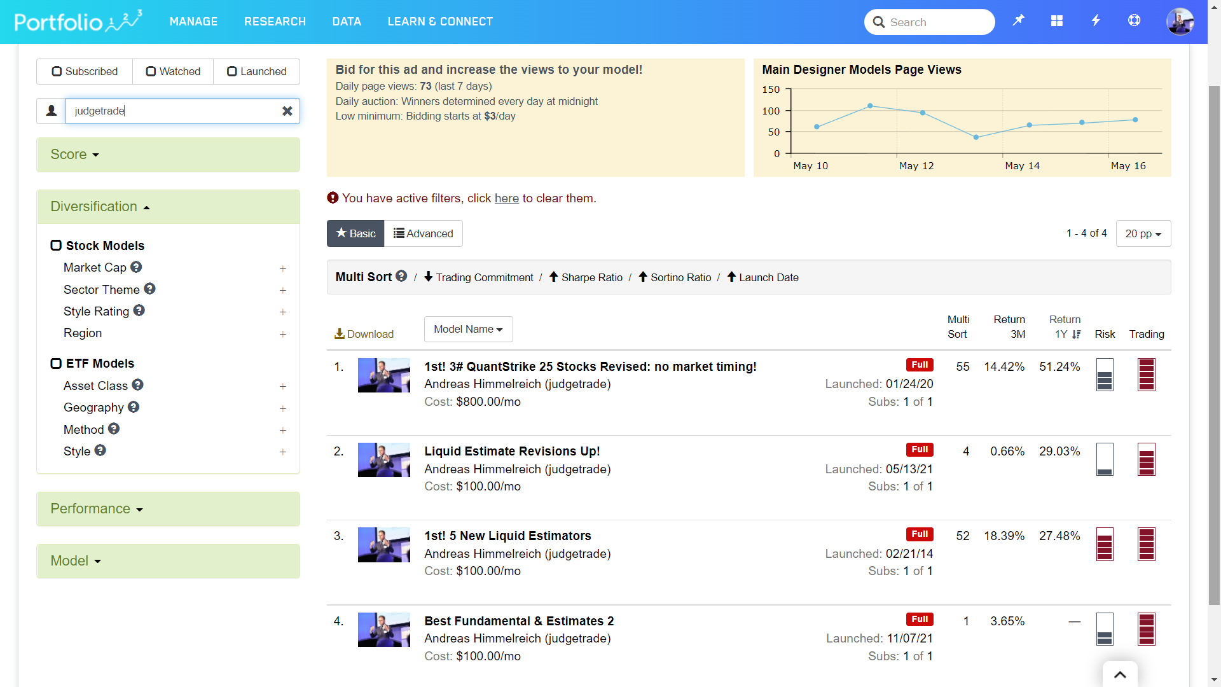Switch to the Advanced view tab

point(424,234)
